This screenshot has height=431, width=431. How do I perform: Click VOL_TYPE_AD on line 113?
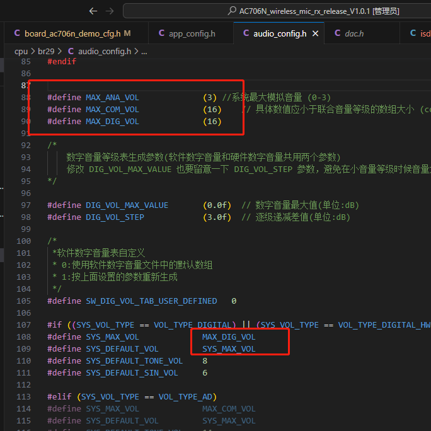coord(185,397)
